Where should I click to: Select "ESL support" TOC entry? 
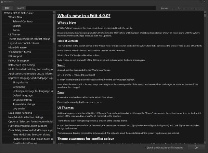(15, 56)
